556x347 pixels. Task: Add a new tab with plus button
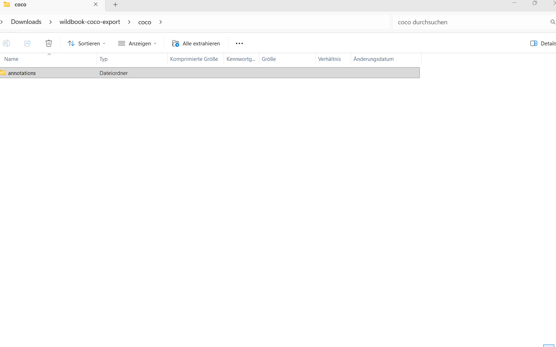[115, 5]
